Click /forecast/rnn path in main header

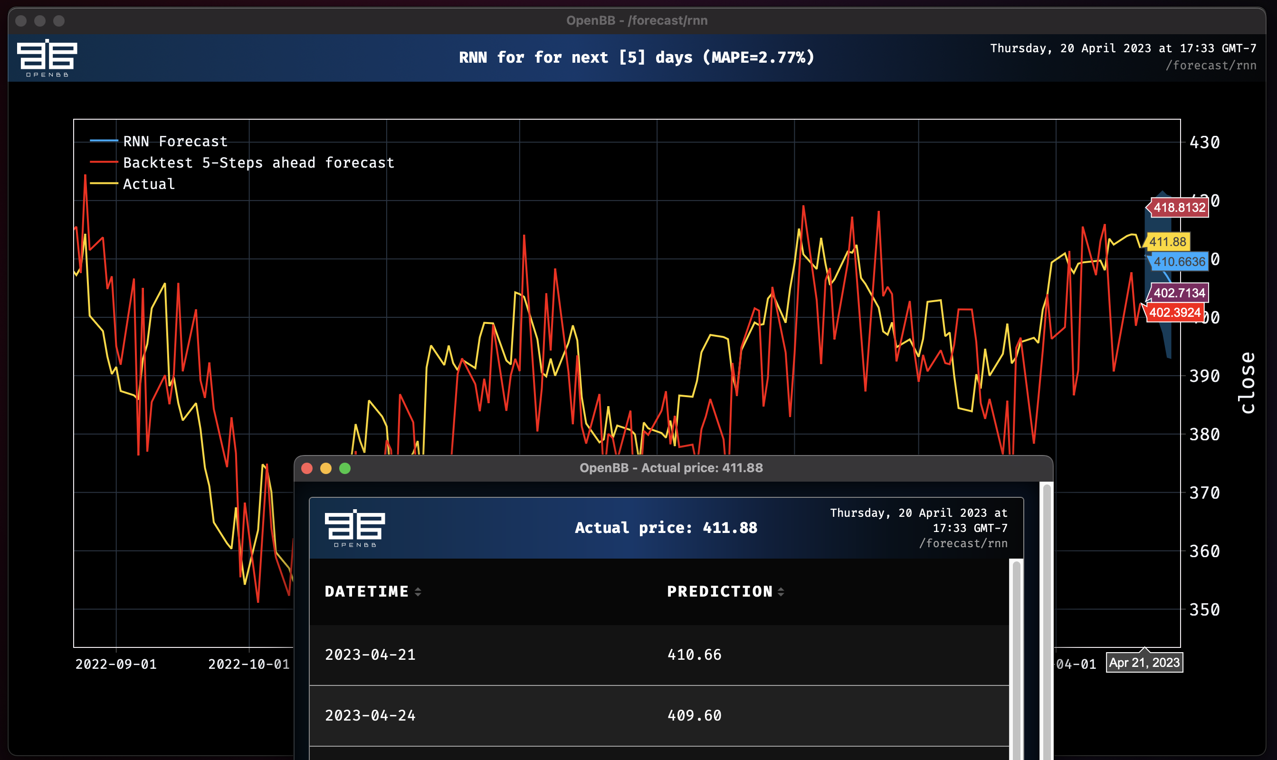pos(1211,66)
